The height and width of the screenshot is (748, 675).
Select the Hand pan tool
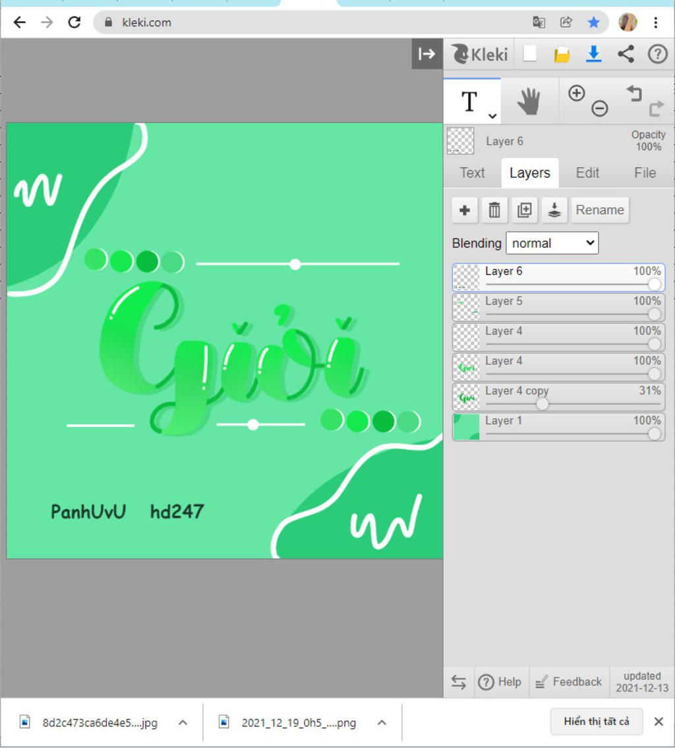[x=529, y=102]
